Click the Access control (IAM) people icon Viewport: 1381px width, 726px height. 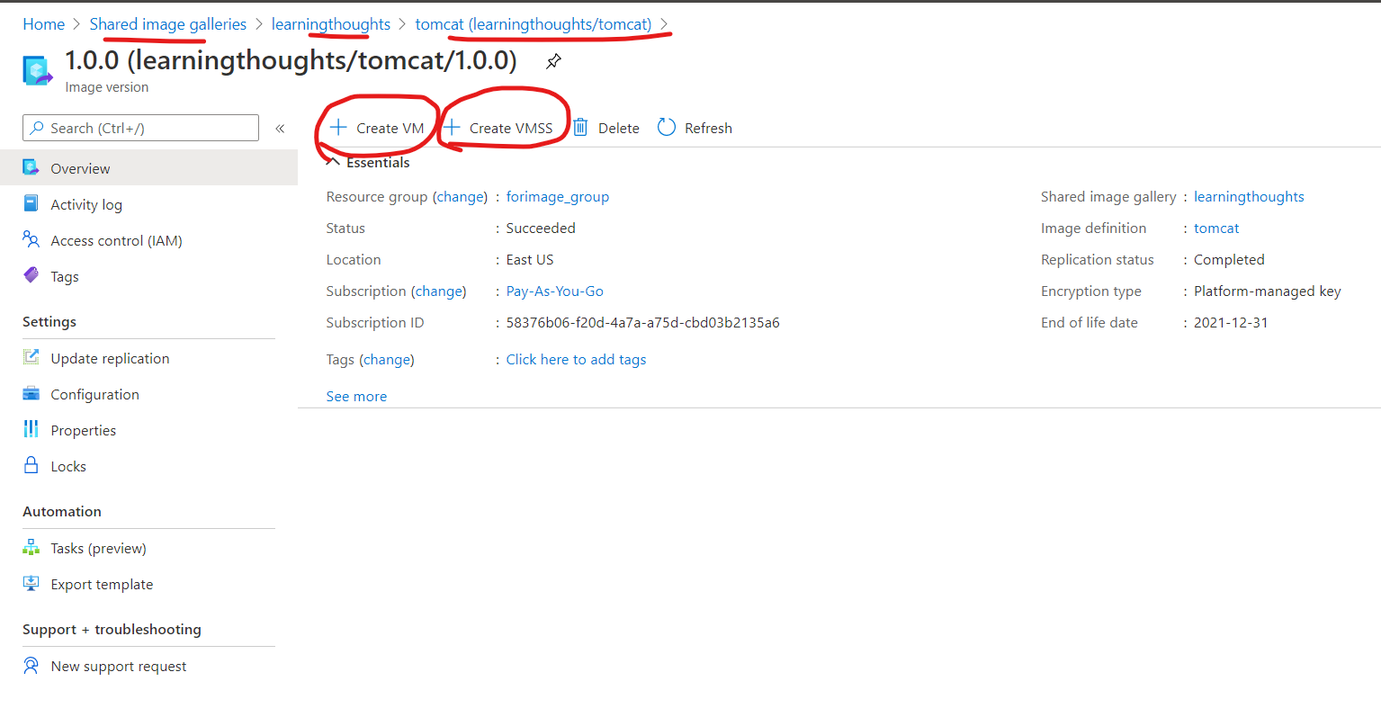coord(31,240)
